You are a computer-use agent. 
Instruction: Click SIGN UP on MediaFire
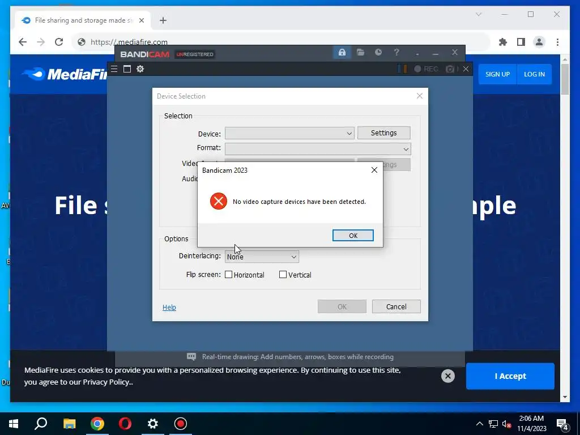click(x=497, y=74)
